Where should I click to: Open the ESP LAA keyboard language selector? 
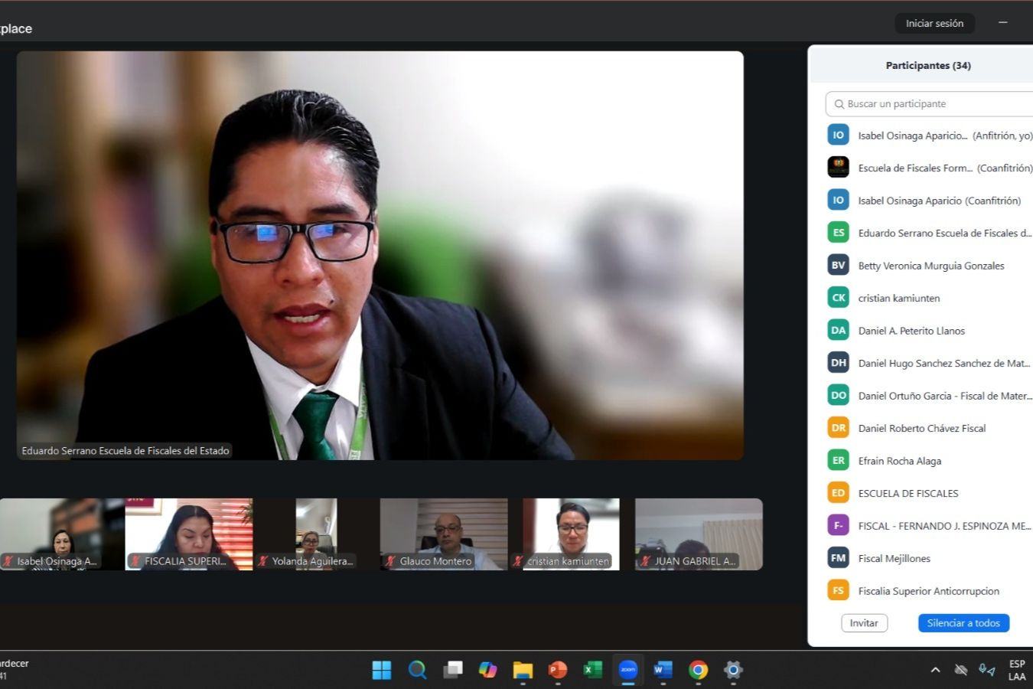pyautogui.click(x=1016, y=670)
